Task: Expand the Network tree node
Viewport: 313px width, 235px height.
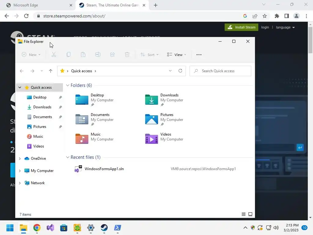Action: click(x=20, y=183)
